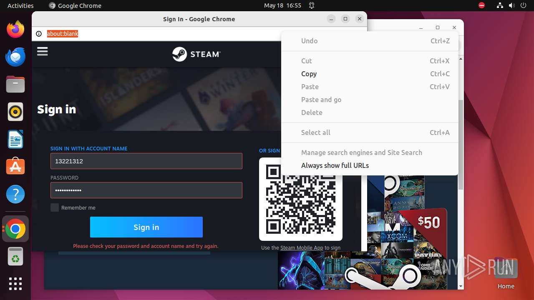Screen dimensions: 534x300
Task: Open the Home folder desktop icon
Action: click(506, 272)
